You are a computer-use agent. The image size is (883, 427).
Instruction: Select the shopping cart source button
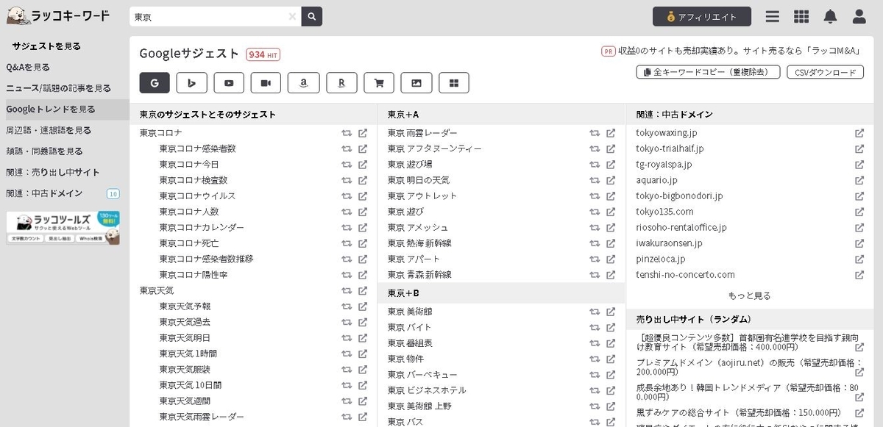pos(379,83)
